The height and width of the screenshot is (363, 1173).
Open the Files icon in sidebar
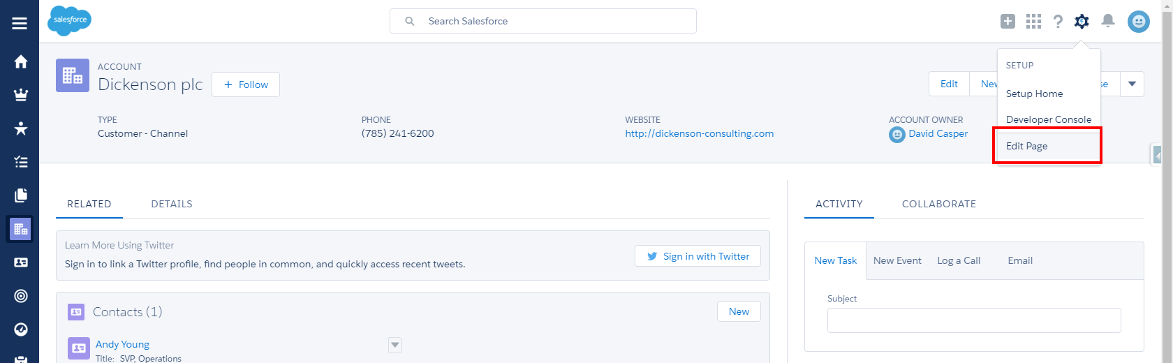point(21,195)
